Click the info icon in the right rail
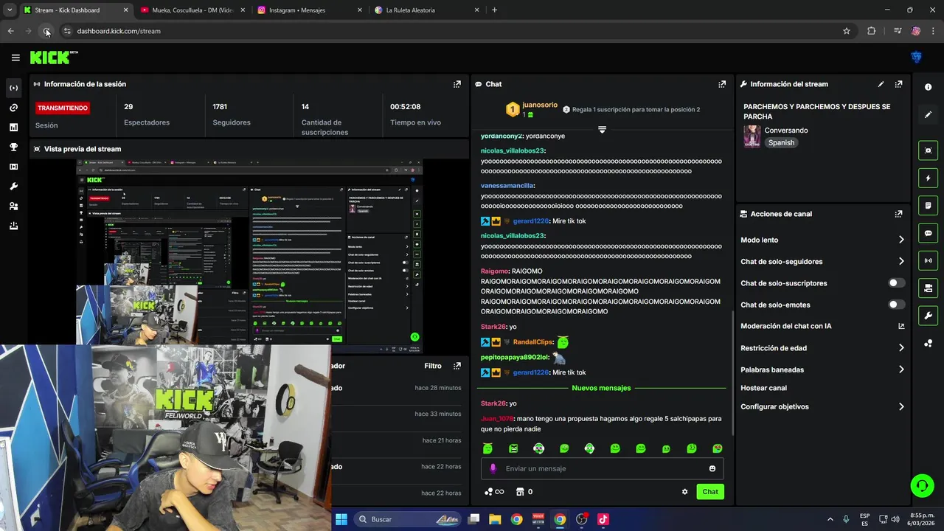Viewport: 944px width, 531px height. [928, 87]
